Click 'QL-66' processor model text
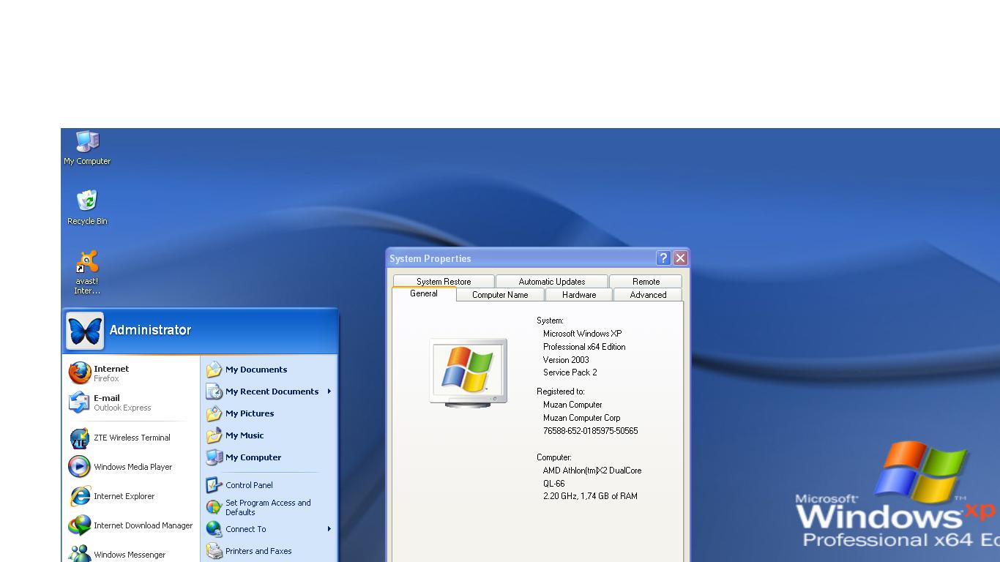1000x562 pixels. [554, 484]
